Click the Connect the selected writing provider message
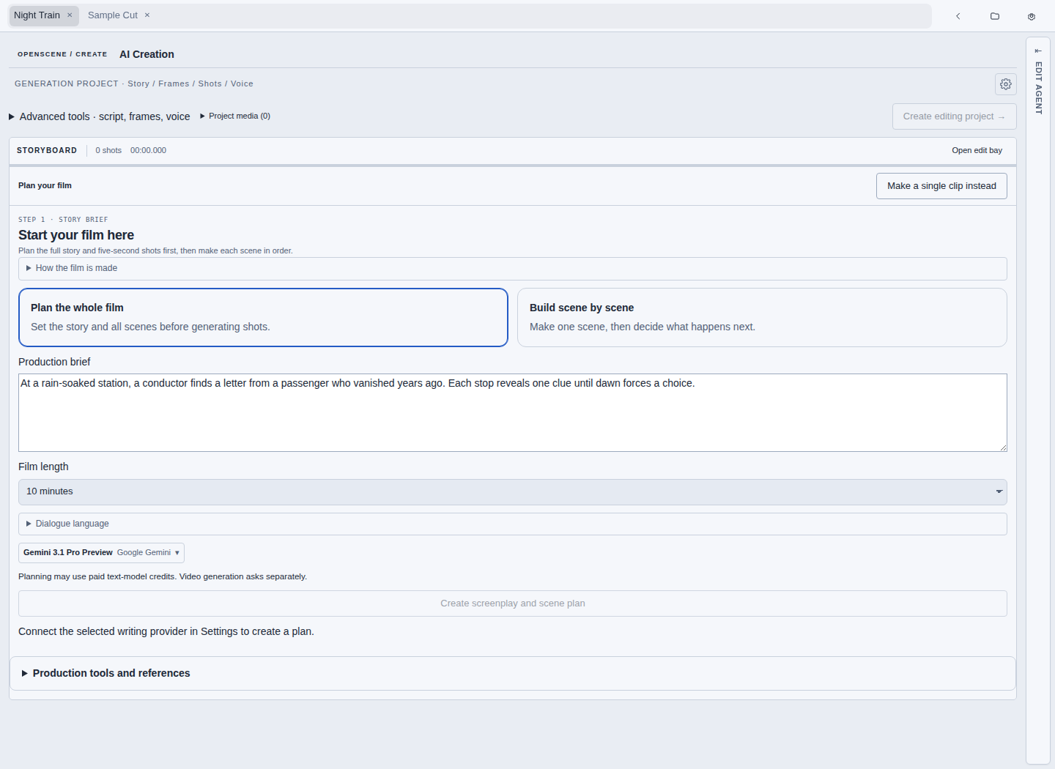 pos(166,631)
